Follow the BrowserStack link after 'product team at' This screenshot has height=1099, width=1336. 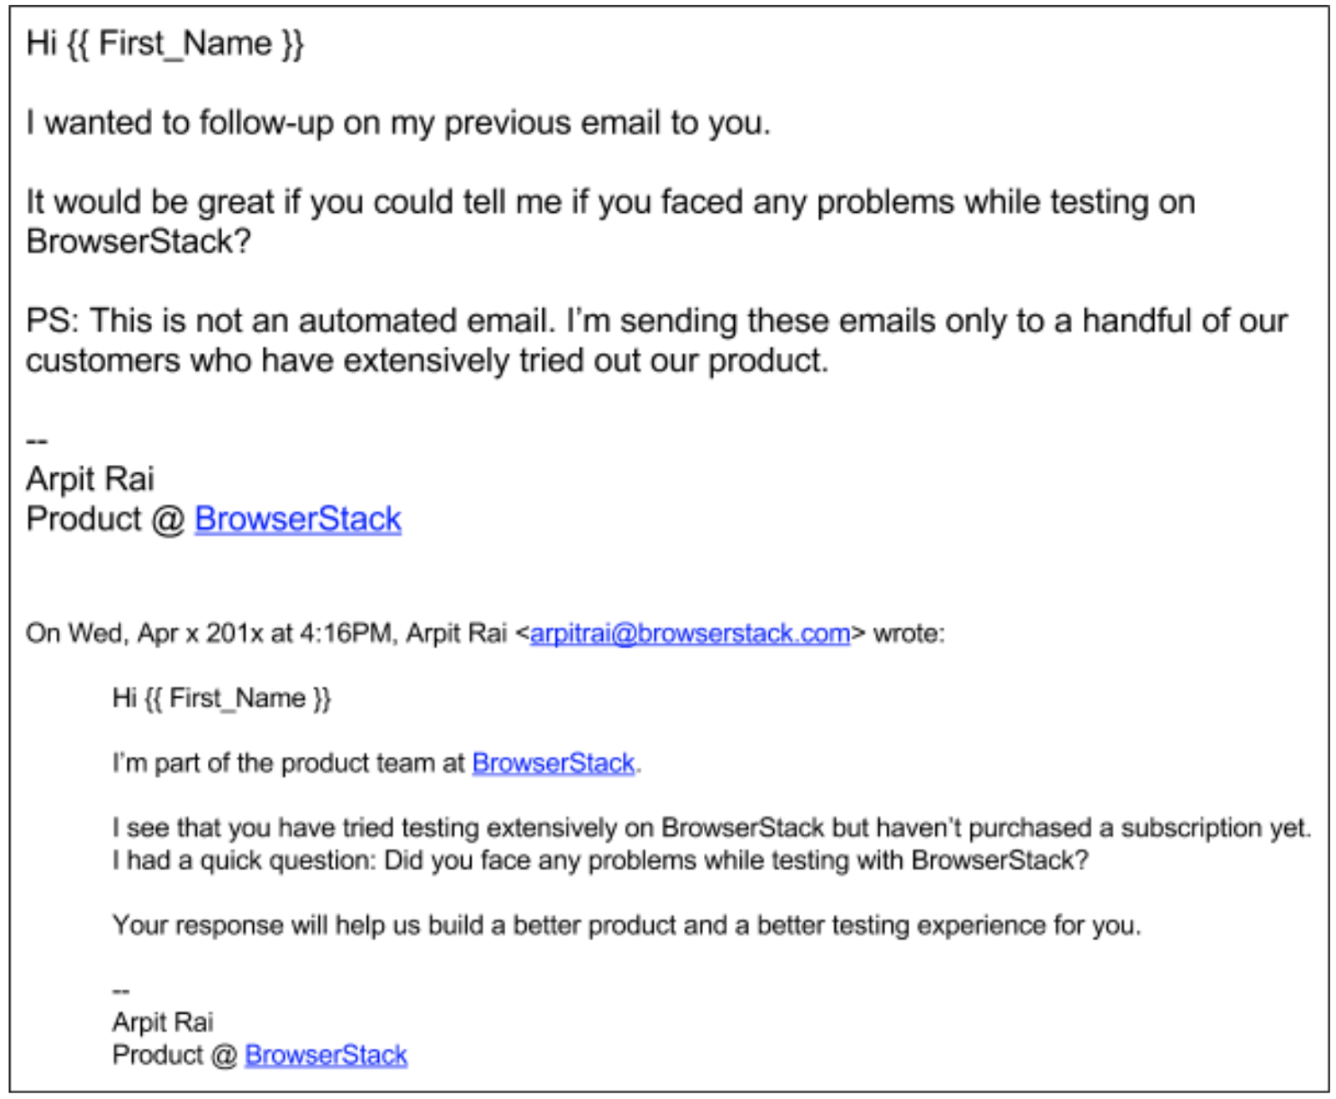point(553,763)
